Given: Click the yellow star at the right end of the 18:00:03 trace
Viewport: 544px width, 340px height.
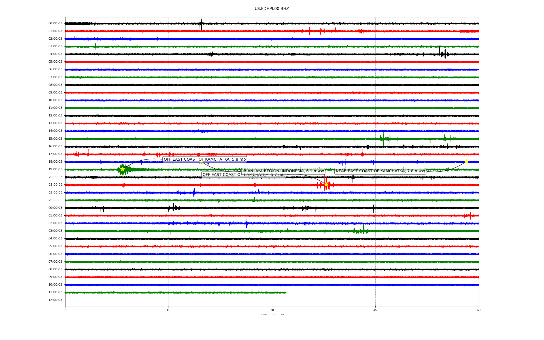Looking at the screenshot, I should 466,161.
